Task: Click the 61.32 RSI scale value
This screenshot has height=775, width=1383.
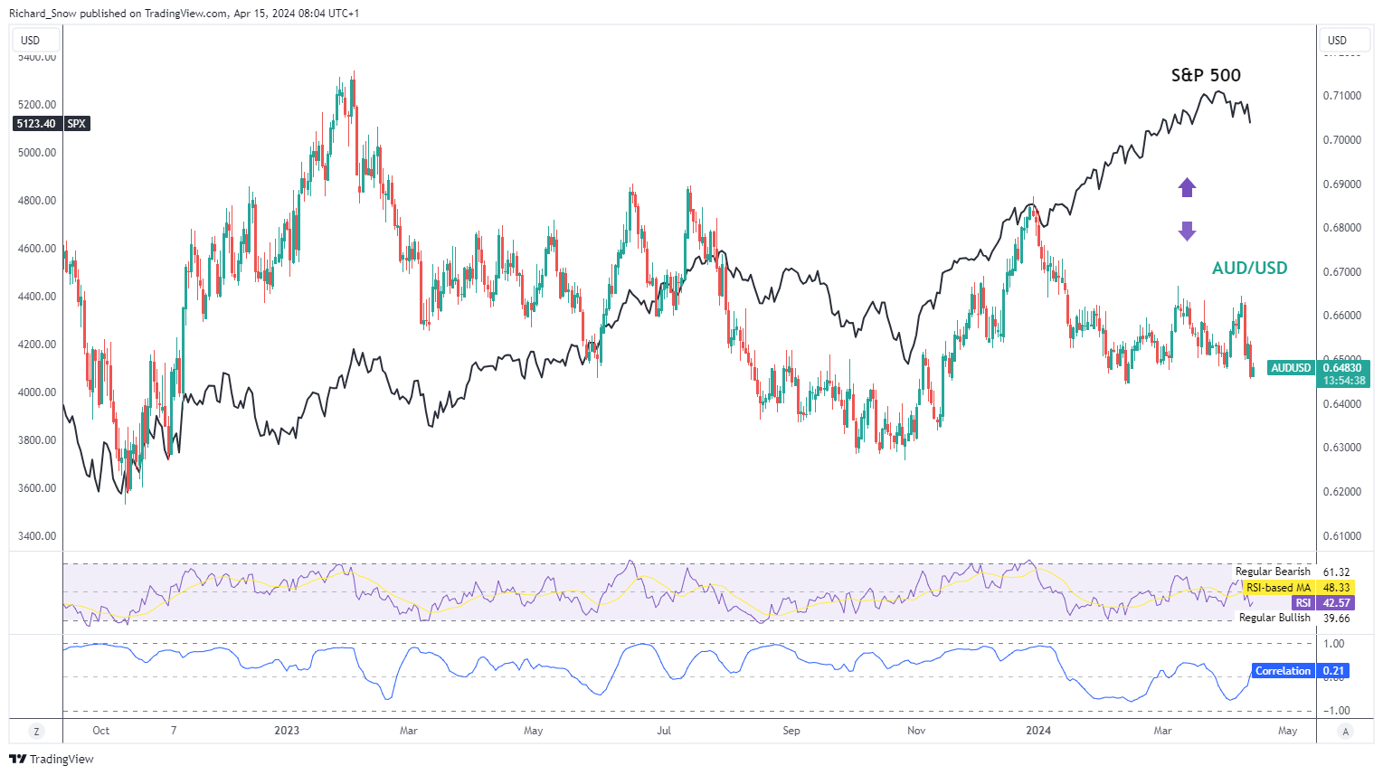Action: [x=1336, y=572]
